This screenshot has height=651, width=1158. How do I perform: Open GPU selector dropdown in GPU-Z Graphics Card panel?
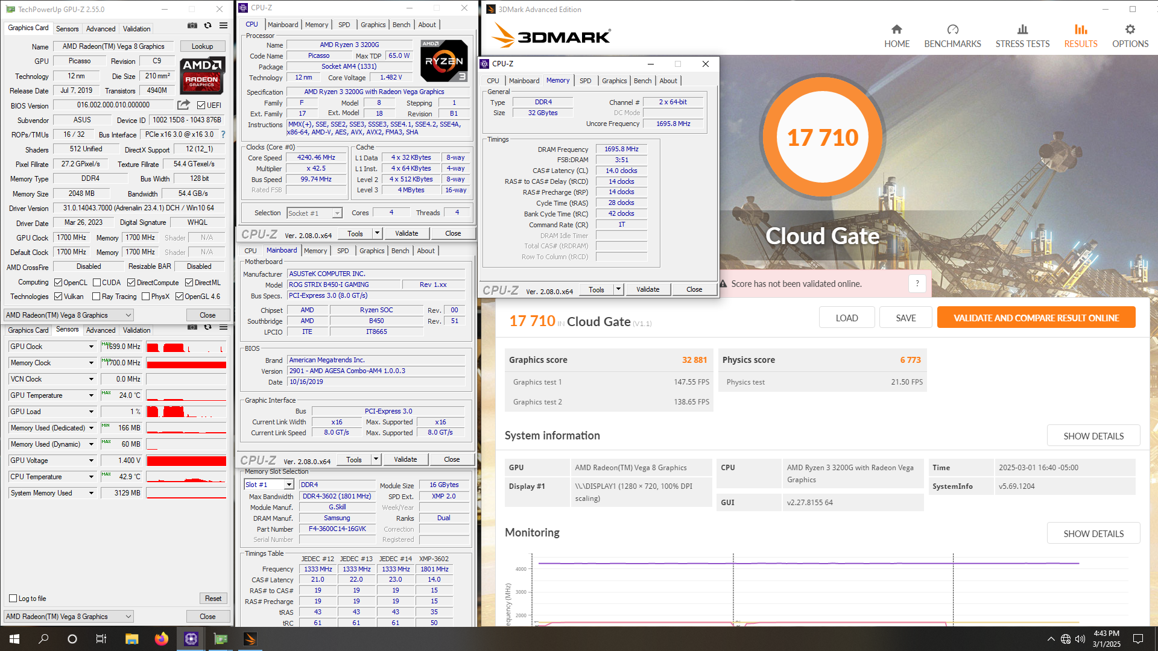(x=68, y=315)
